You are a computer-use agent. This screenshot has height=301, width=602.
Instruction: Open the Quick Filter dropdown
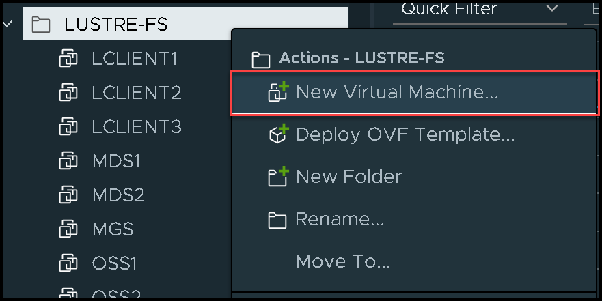[479, 10]
